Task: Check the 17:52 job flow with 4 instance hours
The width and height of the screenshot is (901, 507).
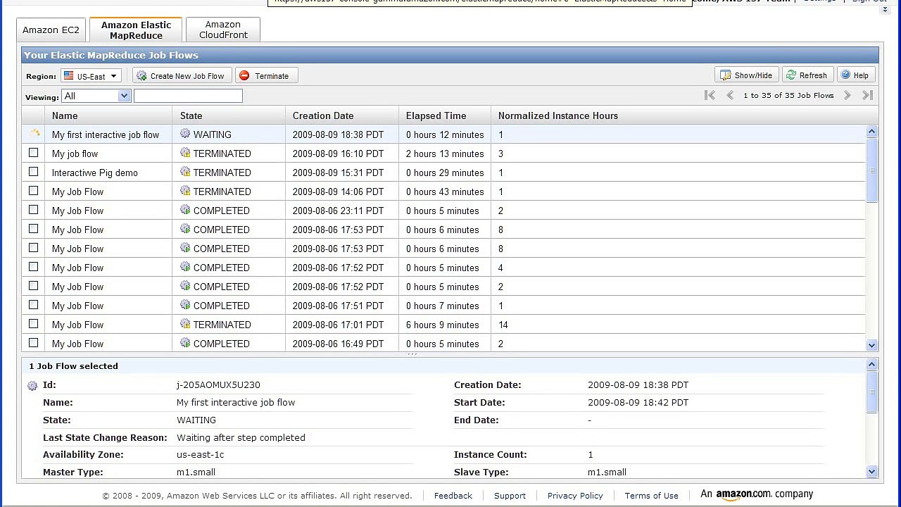Action: click(33, 267)
